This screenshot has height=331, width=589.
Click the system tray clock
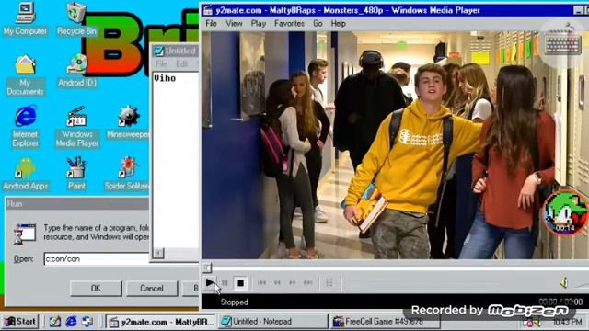coord(567,322)
